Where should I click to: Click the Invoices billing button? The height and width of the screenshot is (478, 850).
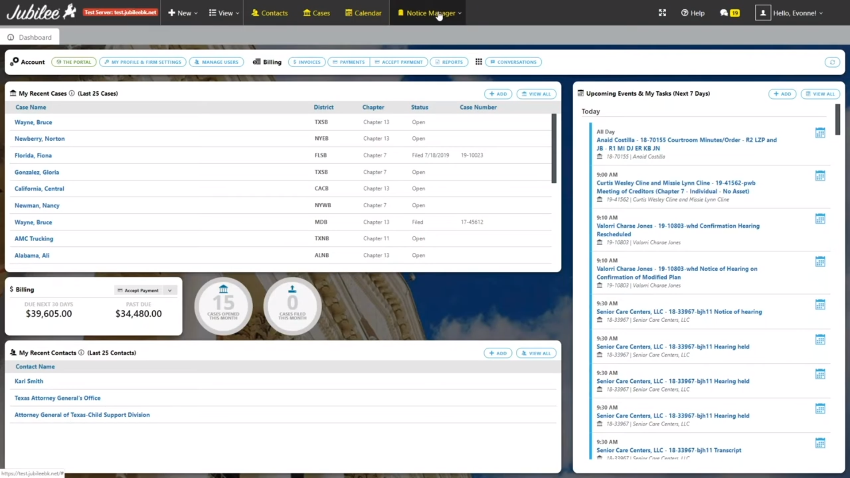[307, 62]
